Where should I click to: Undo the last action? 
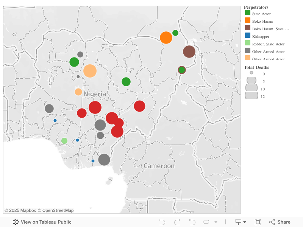click(x=162, y=222)
